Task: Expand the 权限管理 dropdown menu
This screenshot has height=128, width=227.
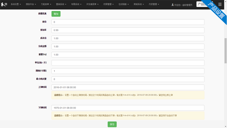Action: [x=108, y=4]
